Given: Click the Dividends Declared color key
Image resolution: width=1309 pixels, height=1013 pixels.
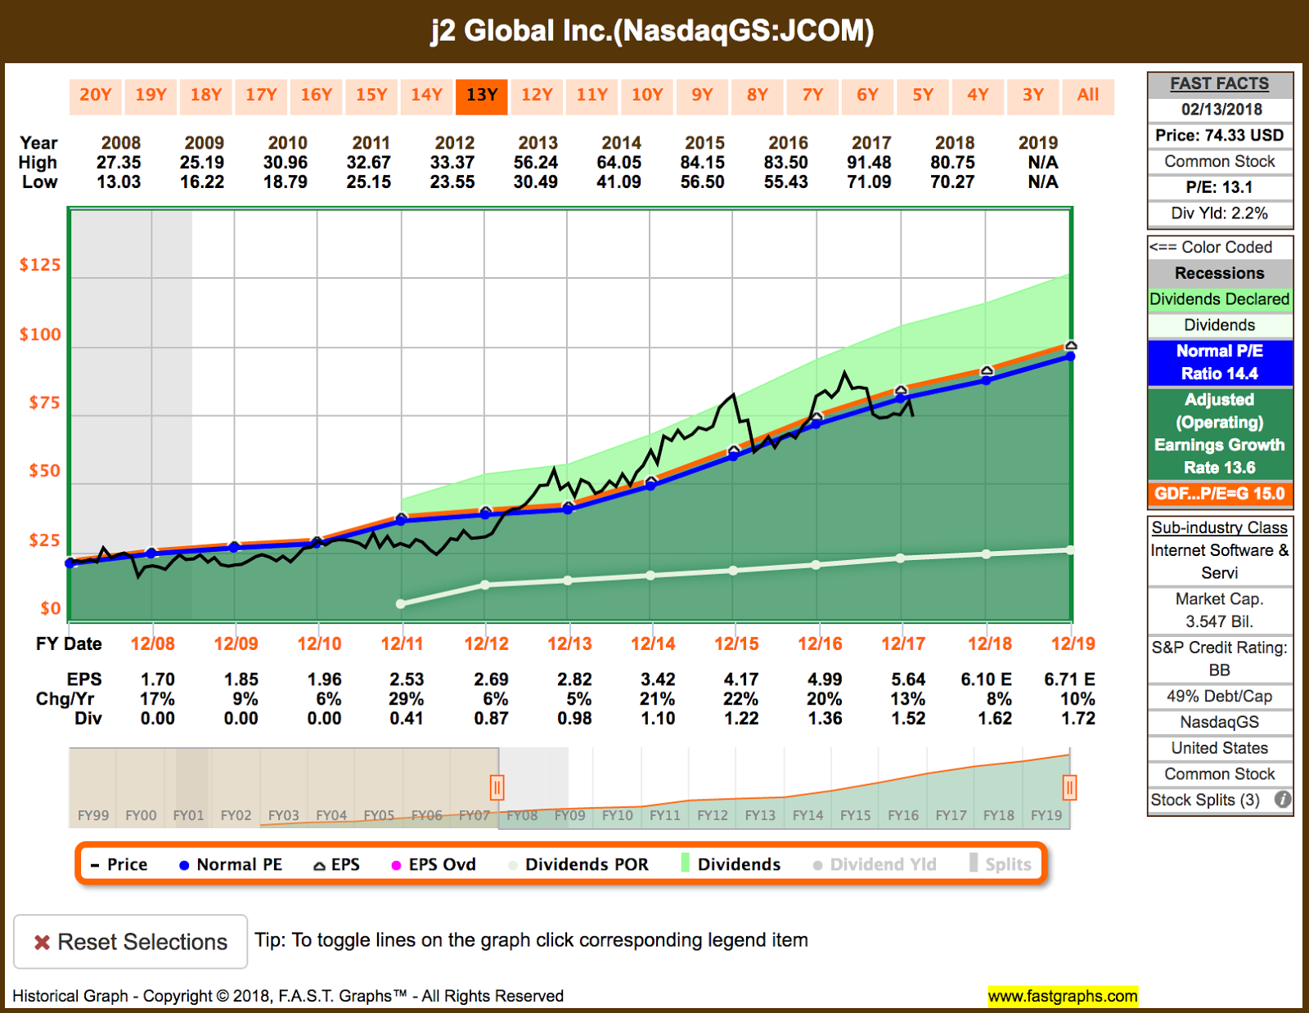Looking at the screenshot, I should tap(1220, 299).
